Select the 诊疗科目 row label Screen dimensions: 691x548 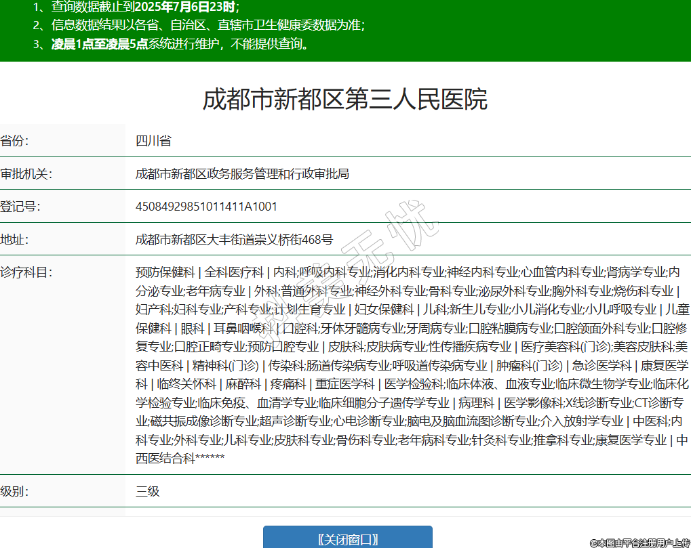pos(26,272)
